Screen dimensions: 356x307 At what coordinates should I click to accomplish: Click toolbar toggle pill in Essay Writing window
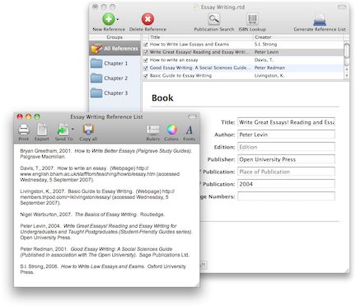pyautogui.click(x=342, y=7)
